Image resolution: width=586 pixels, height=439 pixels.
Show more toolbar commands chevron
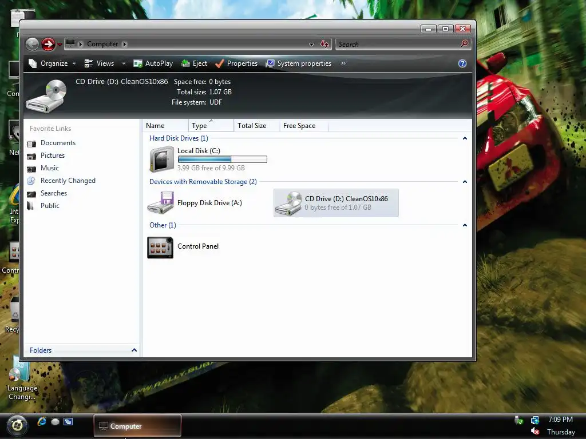tap(343, 63)
